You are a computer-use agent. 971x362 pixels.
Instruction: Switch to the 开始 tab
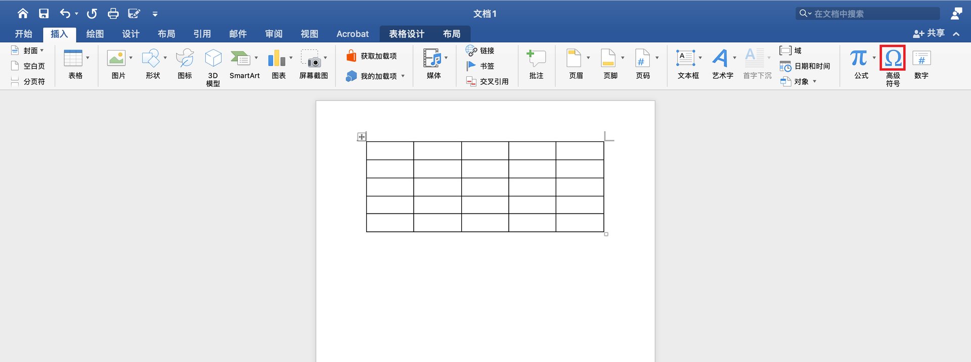(x=23, y=34)
